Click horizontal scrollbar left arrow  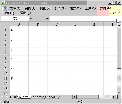(x=74, y=97)
